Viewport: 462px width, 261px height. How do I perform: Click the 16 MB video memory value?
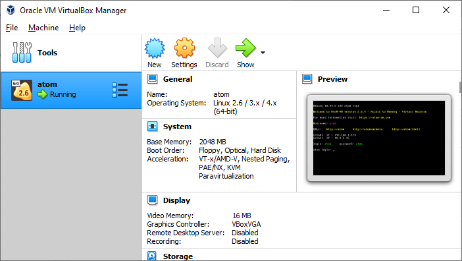pos(242,216)
